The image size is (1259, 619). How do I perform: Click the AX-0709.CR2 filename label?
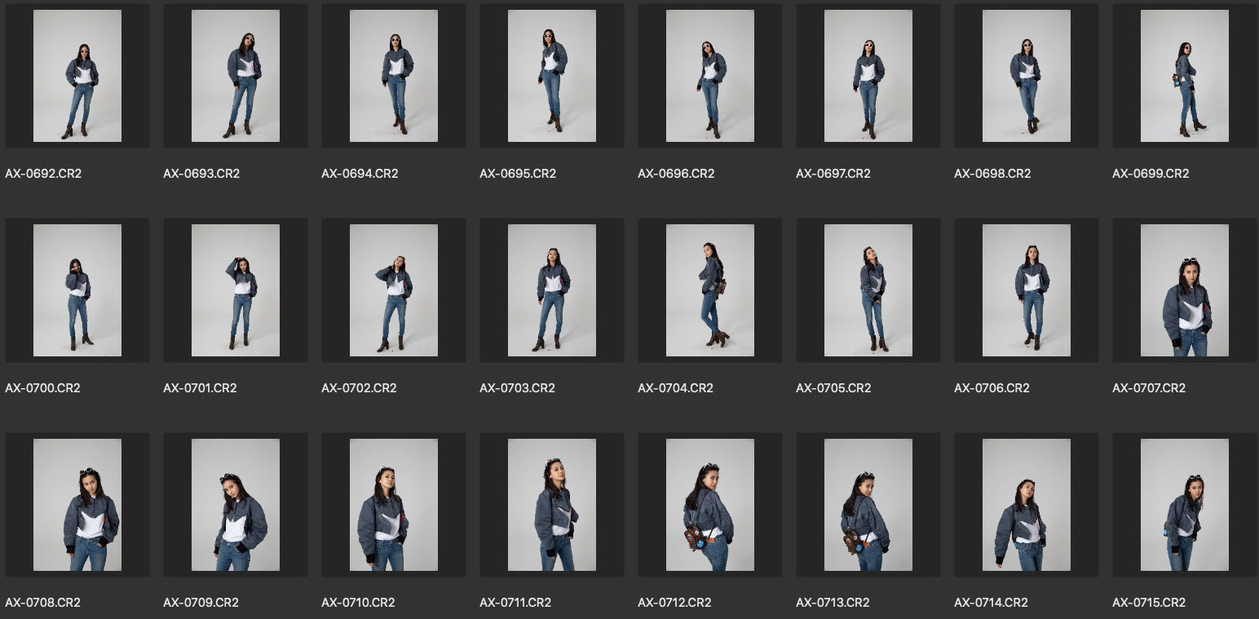tap(201, 603)
